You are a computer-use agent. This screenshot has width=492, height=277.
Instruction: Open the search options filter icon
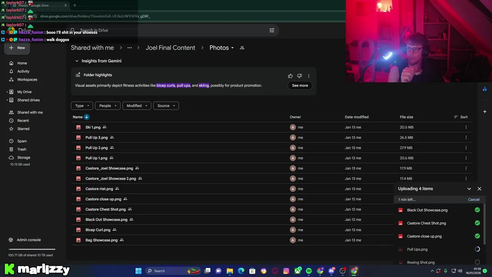[272, 30]
